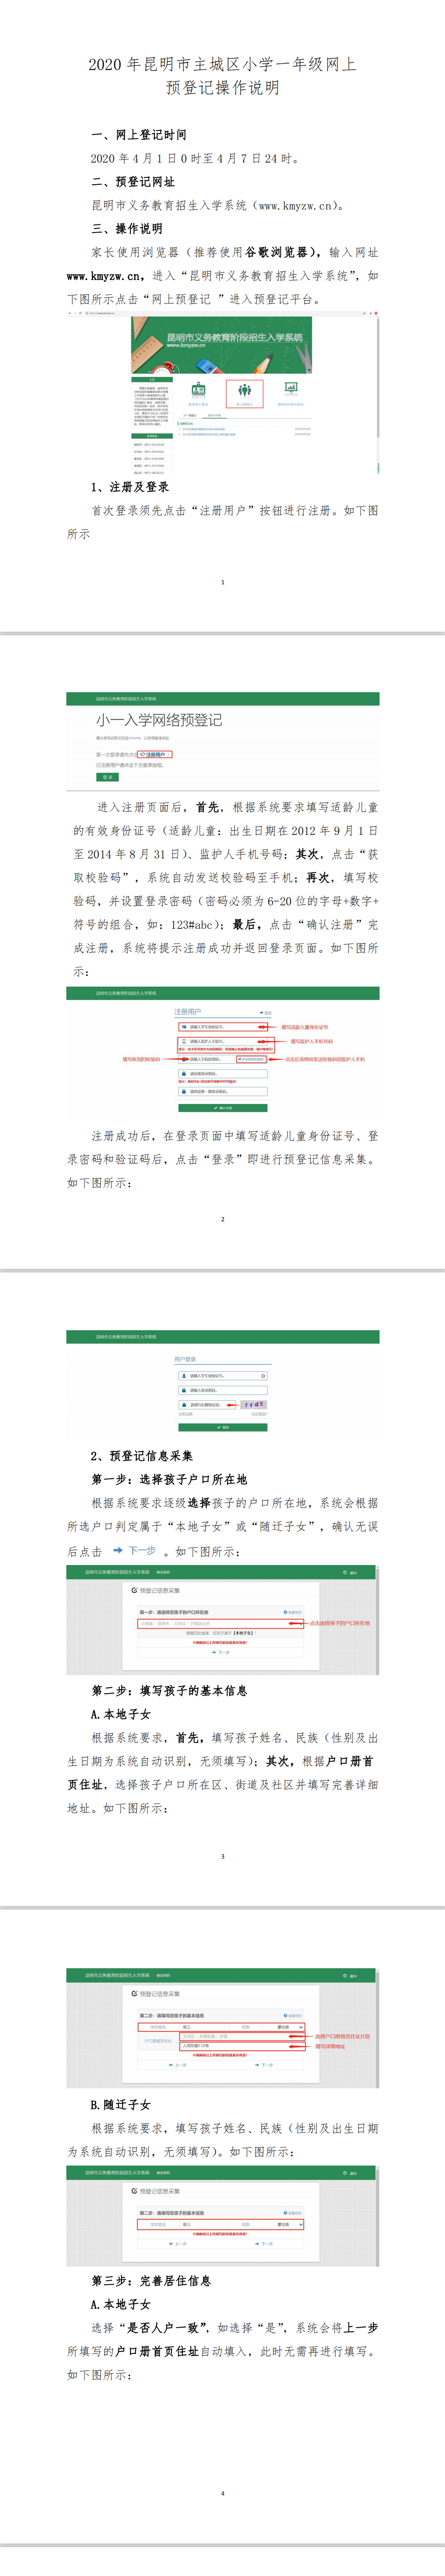This screenshot has width=445, height=2576.
Task: Click the help link beside the step one heading
Action: [x=292, y=1612]
